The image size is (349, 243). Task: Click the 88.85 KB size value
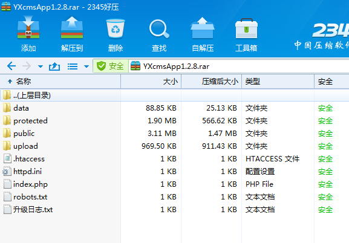tap(161, 108)
